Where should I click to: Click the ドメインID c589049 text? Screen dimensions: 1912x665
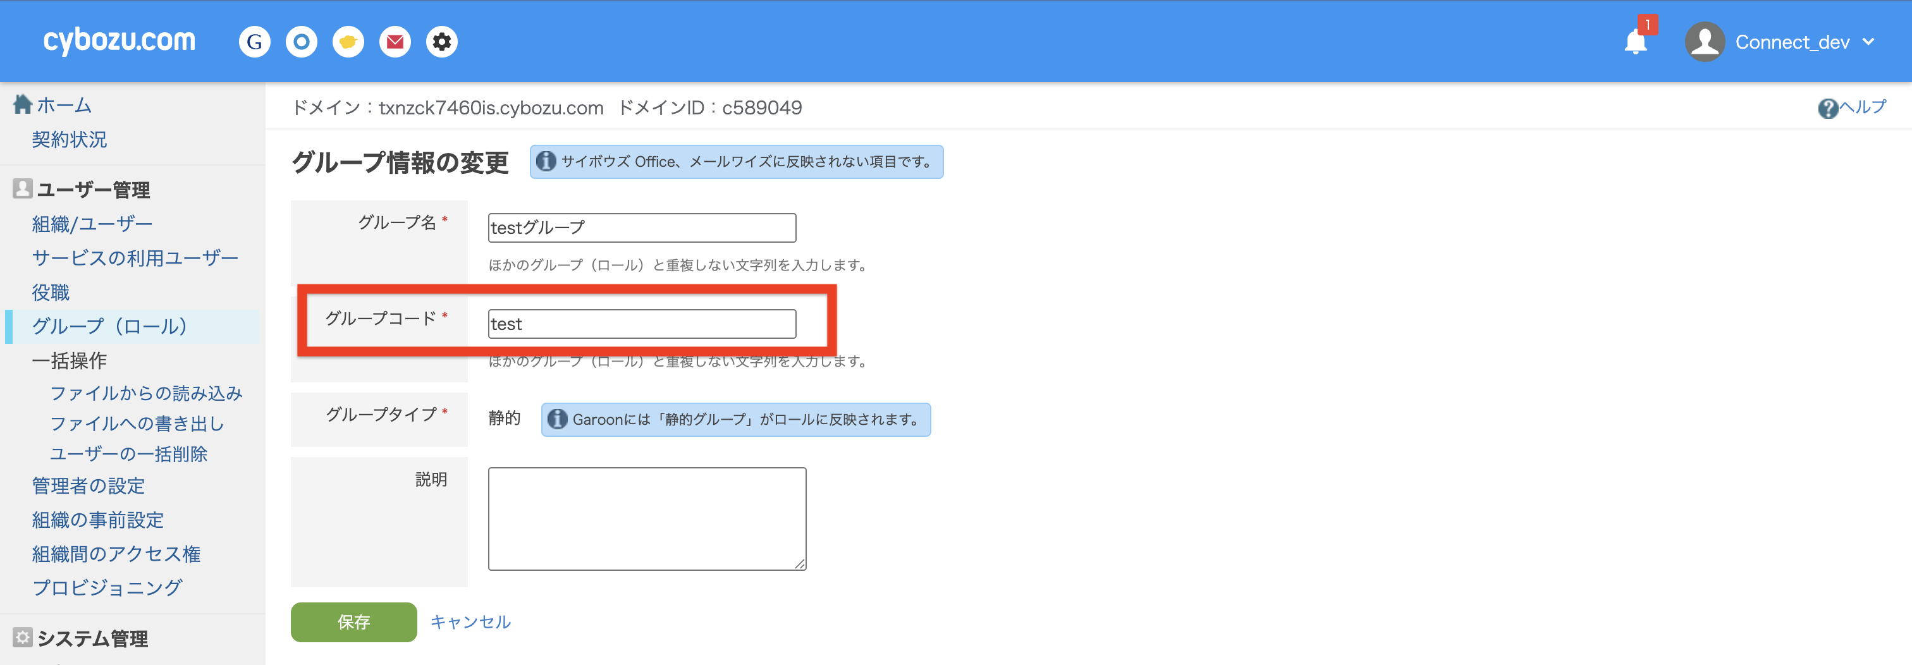709,107
